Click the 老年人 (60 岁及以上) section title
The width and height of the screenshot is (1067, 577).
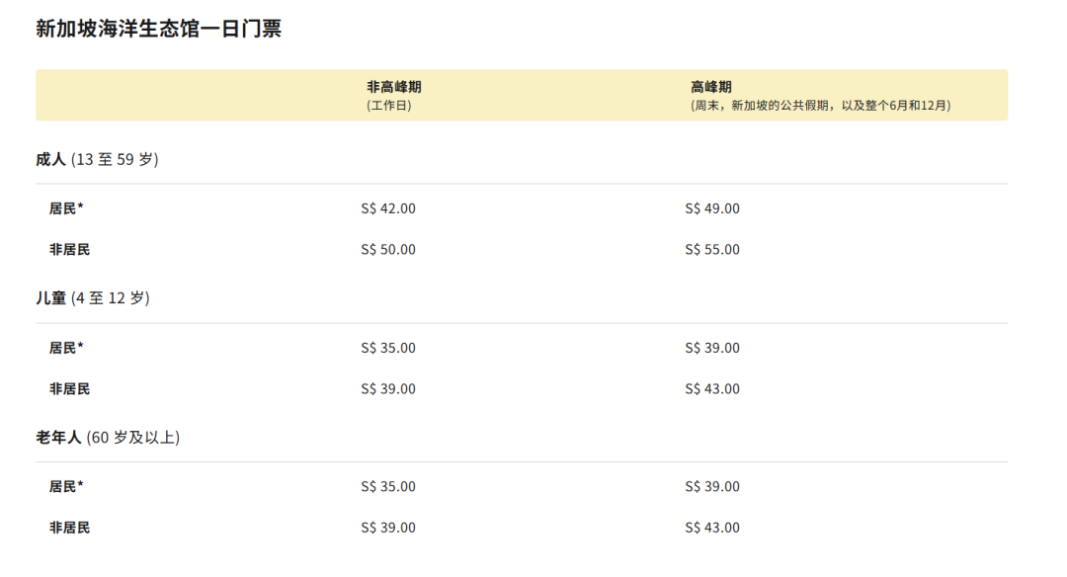tap(108, 438)
